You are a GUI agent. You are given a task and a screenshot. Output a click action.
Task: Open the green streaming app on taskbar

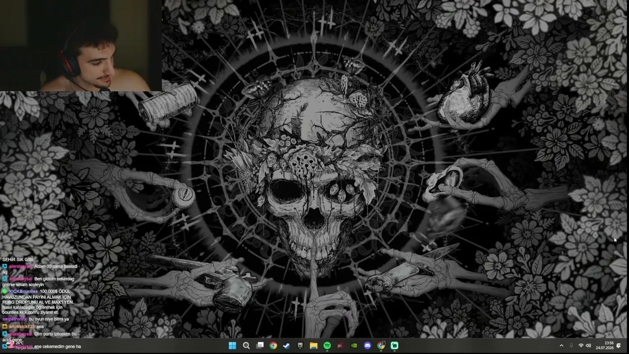(x=394, y=346)
